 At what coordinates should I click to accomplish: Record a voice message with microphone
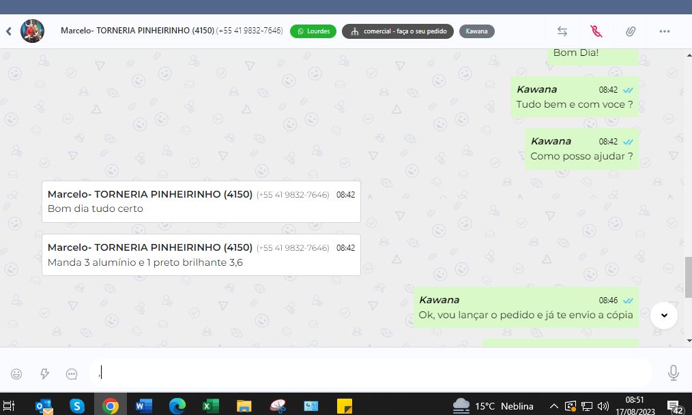tap(673, 373)
